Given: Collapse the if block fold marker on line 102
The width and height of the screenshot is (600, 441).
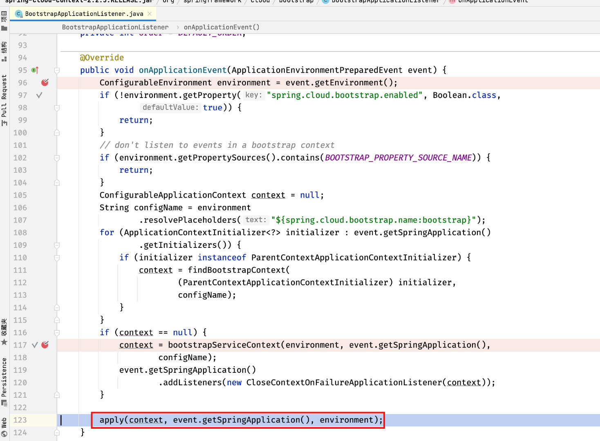Looking at the screenshot, I should pyautogui.click(x=57, y=158).
